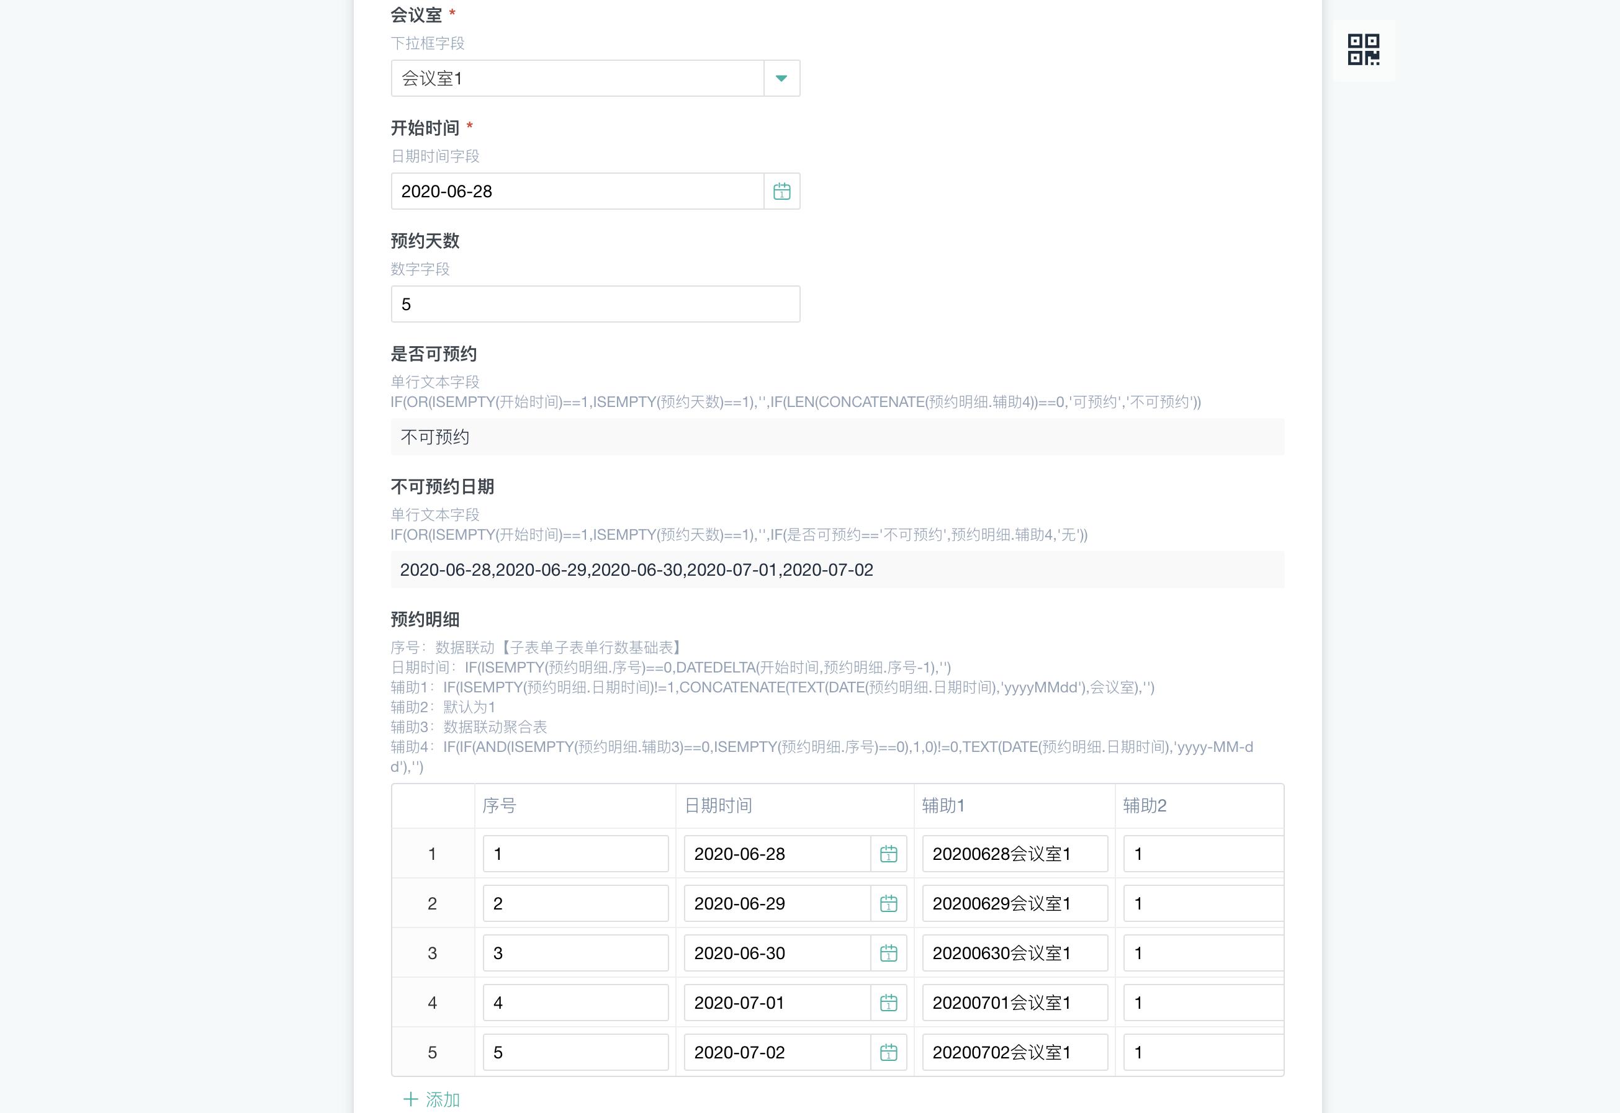This screenshot has width=1620, height=1113.
Task: Open the calendar icon for row 2020-07-01
Action: click(888, 1003)
